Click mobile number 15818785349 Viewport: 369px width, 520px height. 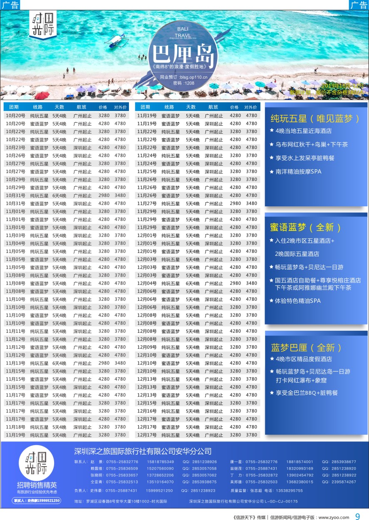point(160,462)
